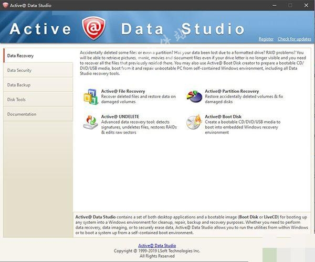
Task: Click the Active@ Partition Recovery title text
Action: point(232,91)
